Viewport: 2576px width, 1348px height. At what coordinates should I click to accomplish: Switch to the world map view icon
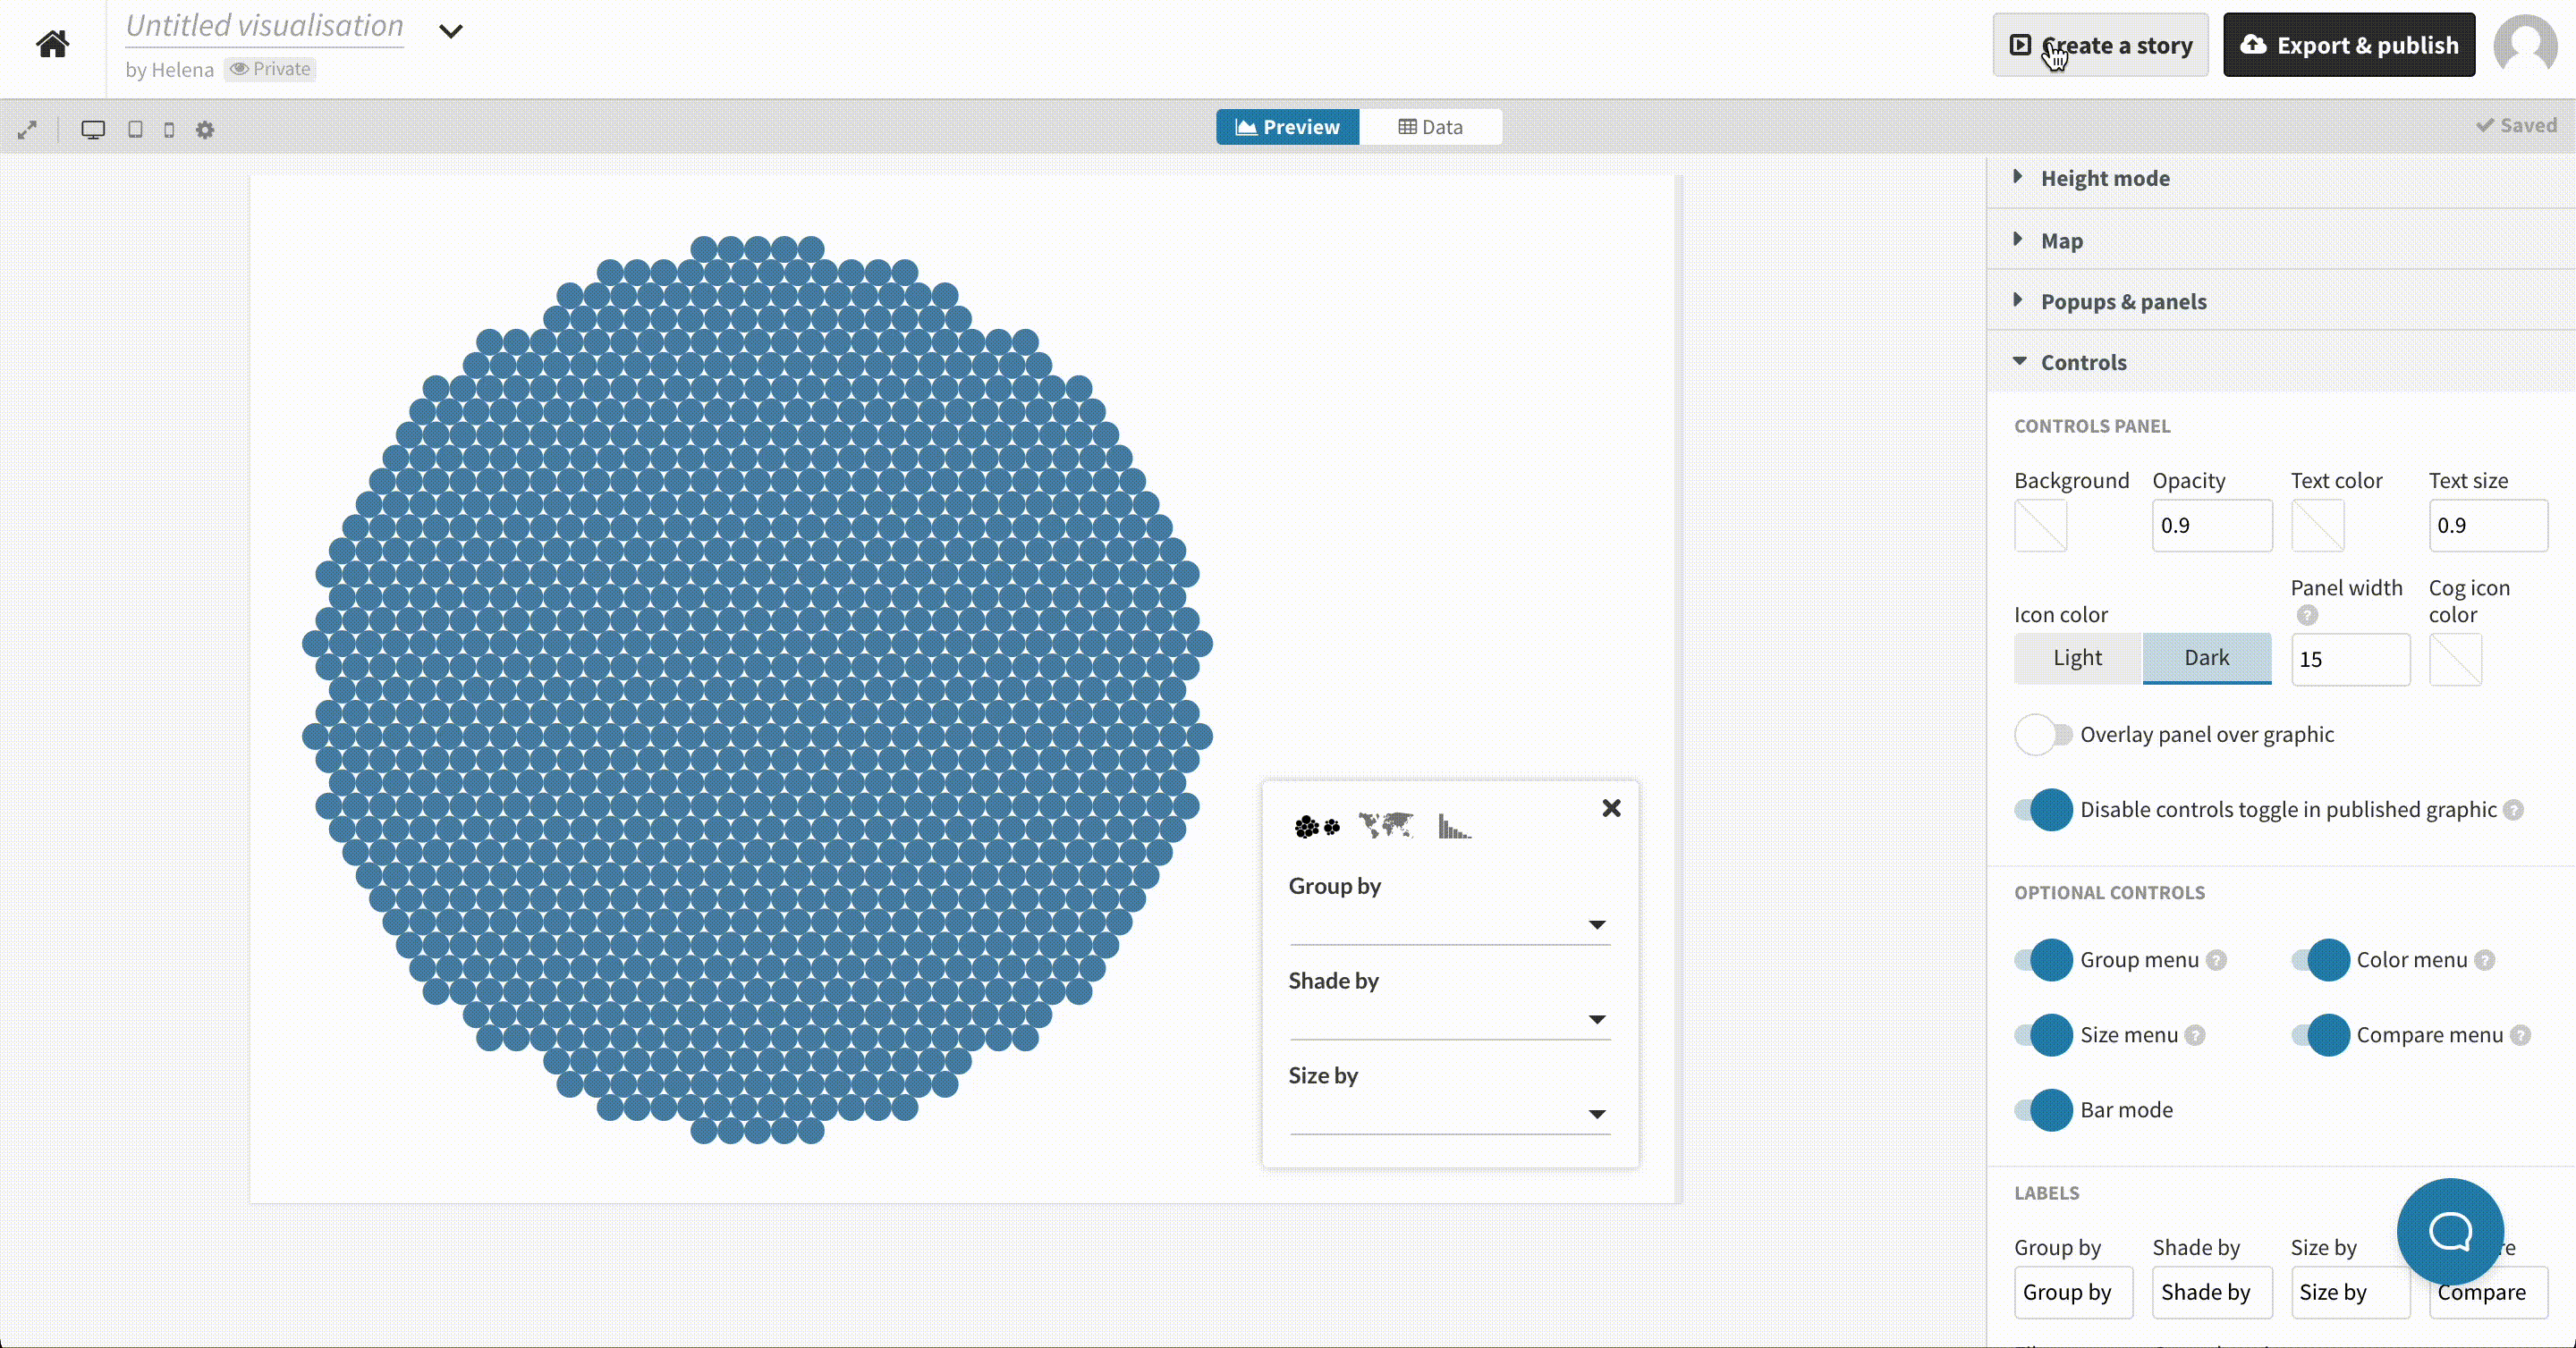(x=1386, y=826)
